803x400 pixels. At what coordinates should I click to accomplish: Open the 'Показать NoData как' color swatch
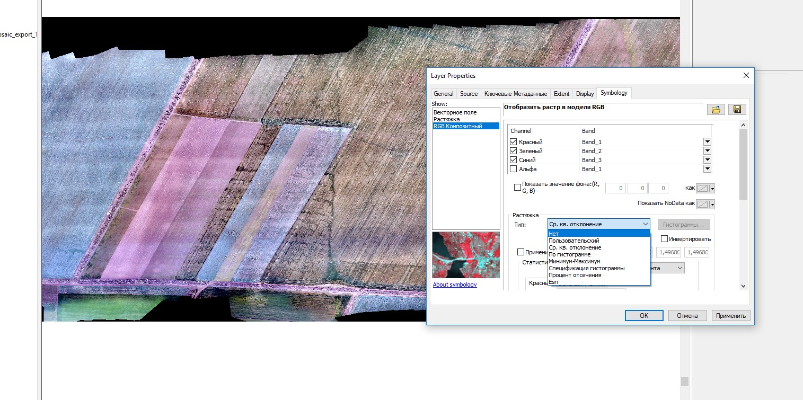705,204
